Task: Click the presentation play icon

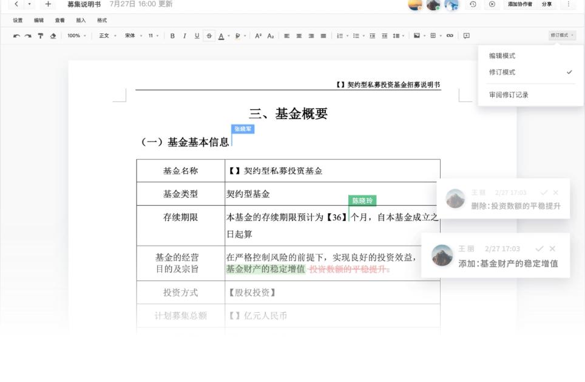Action: click(x=492, y=4)
